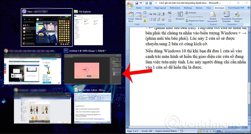
Task: Switch to the Mailings tab
Action: (x=188, y=8)
